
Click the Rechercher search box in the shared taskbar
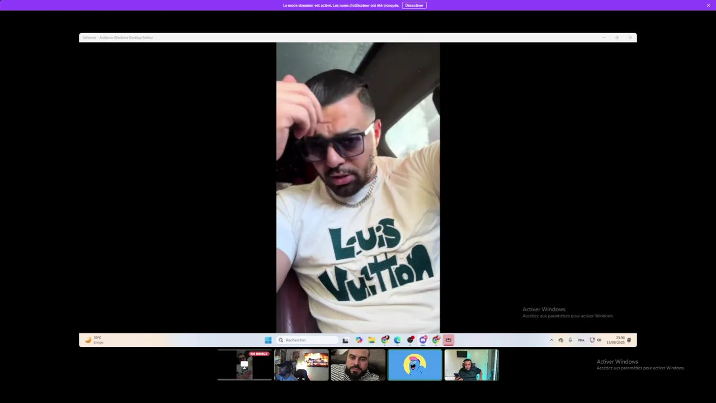pyautogui.click(x=307, y=340)
